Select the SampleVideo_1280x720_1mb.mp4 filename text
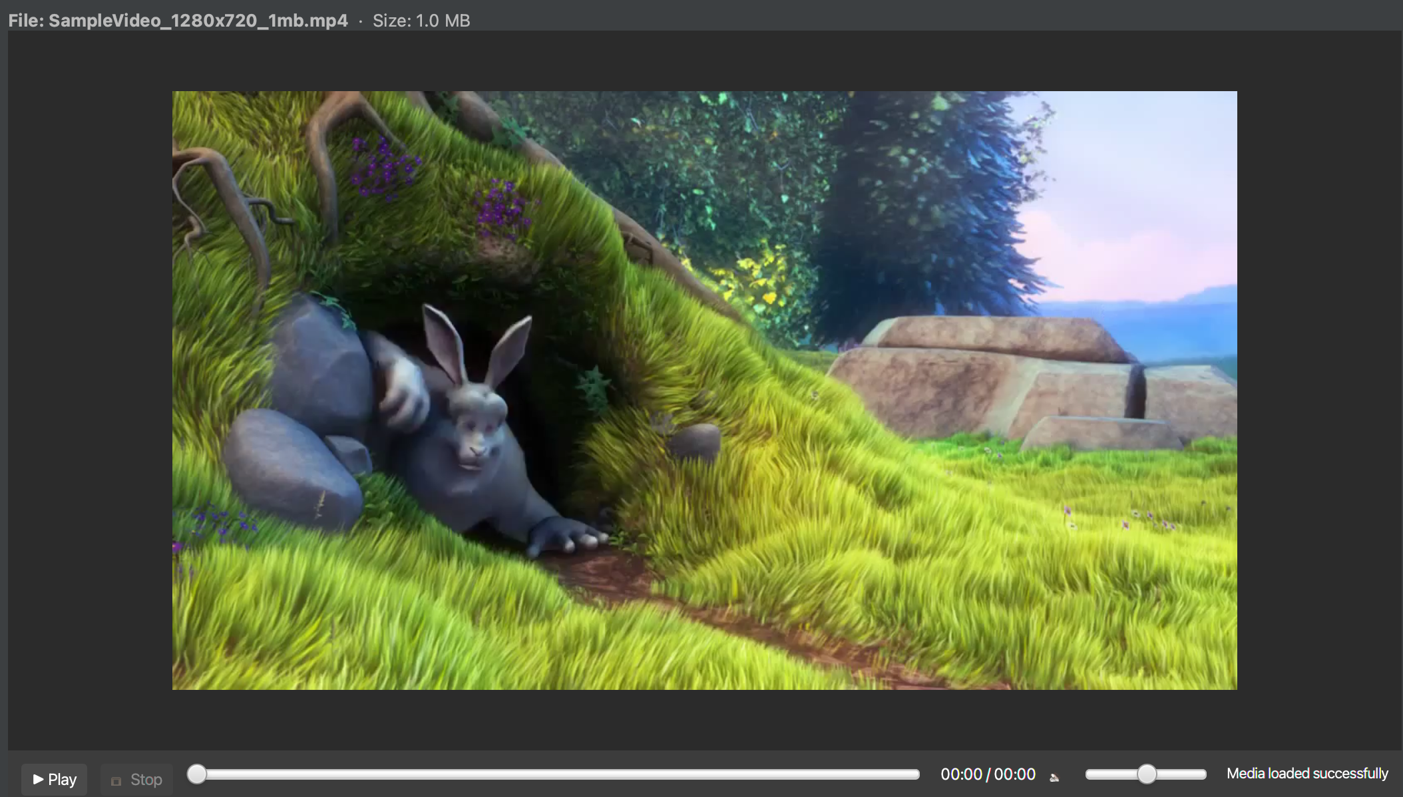Image resolution: width=1403 pixels, height=797 pixels. click(x=198, y=20)
